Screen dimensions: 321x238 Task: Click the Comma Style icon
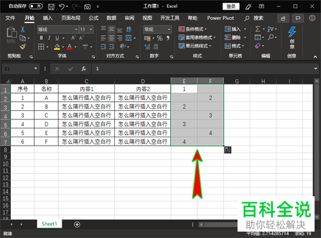[x=168, y=38]
